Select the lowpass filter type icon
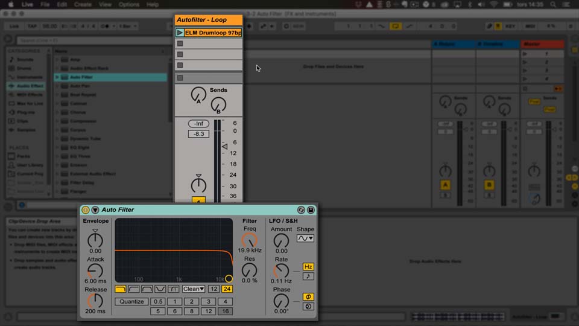 click(x=121, y=289)
